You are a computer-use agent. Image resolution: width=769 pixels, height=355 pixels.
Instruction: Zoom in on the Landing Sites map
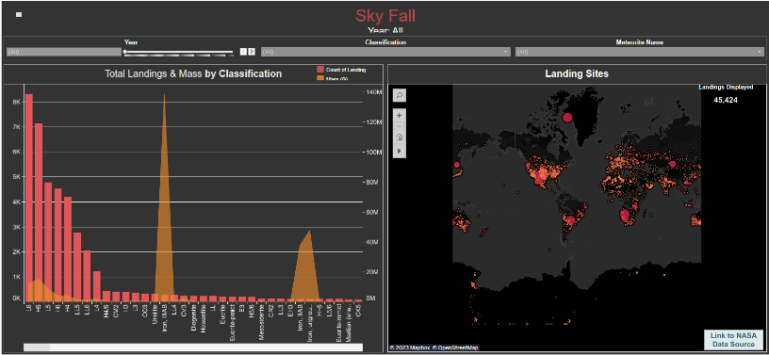(x=400, y=116)
